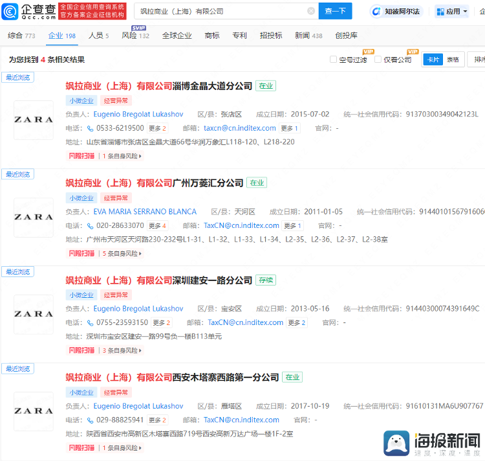Open 深圳建安一路分公司 company page
The width and height of the screenshot is (485, 461).
tap(159, 280)
